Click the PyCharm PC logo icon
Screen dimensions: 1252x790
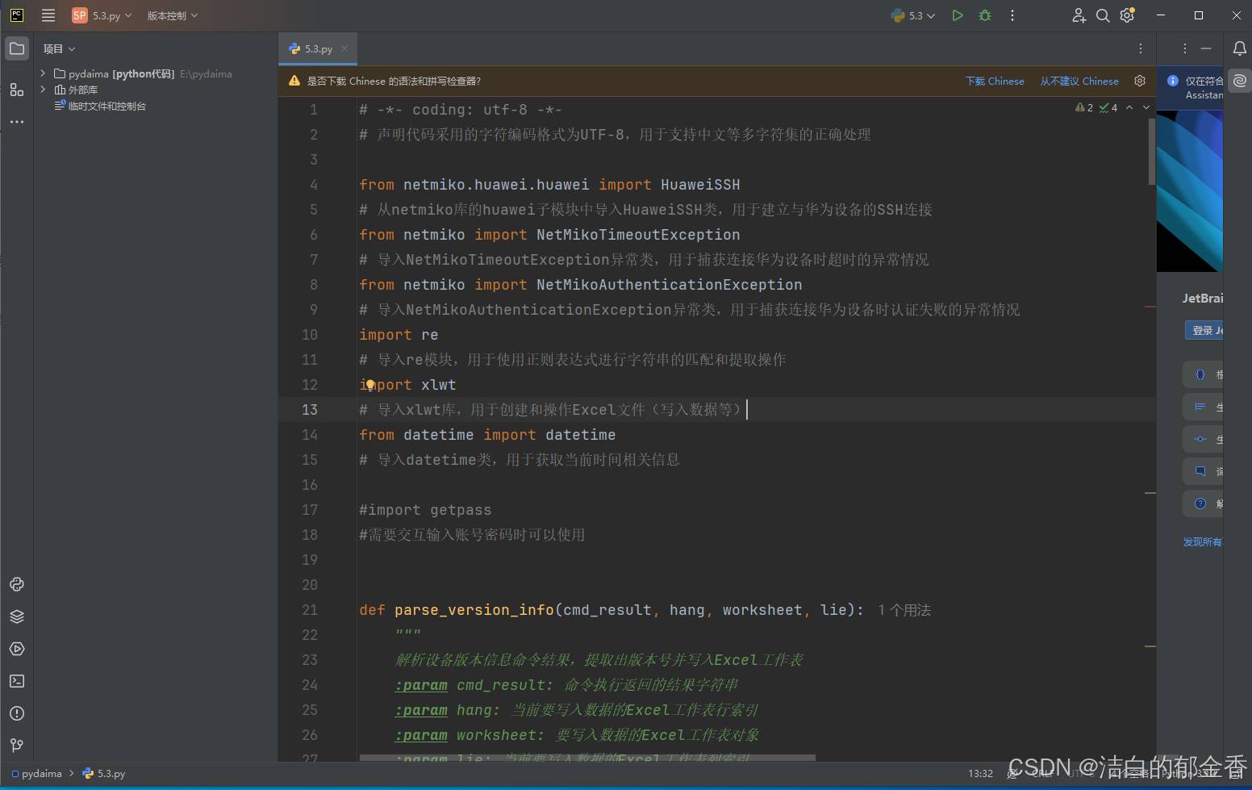pyautogui.click(x=17, y=15)
